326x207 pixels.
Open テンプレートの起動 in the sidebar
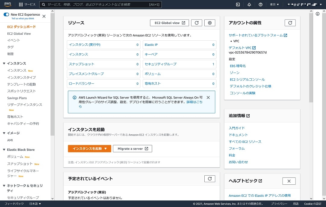[21, 84]
